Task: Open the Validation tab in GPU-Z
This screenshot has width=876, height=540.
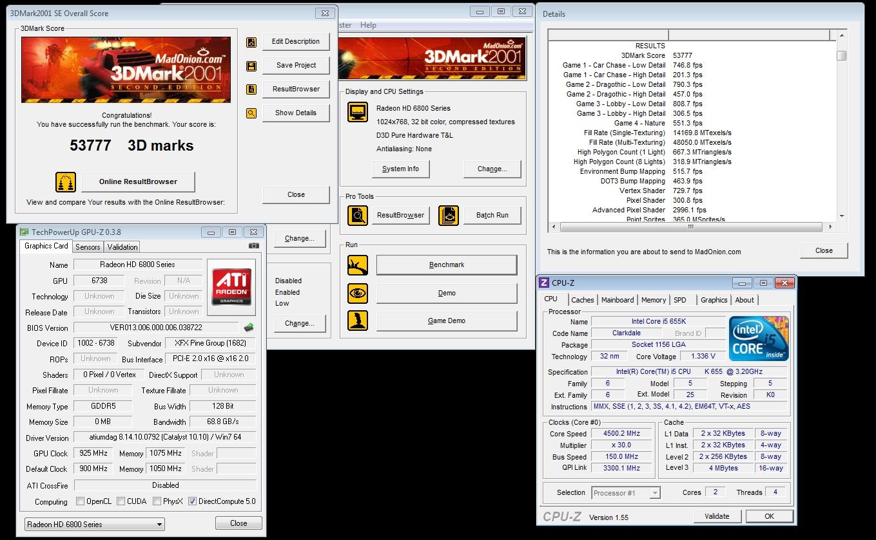Action: [x=122, y=247]
